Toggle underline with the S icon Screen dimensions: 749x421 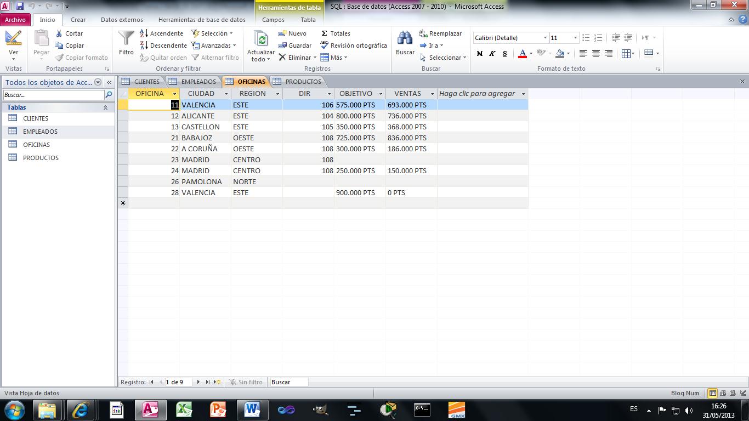pos(504,54)
